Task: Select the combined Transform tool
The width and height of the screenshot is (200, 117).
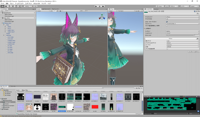Action: click(20, 6)
